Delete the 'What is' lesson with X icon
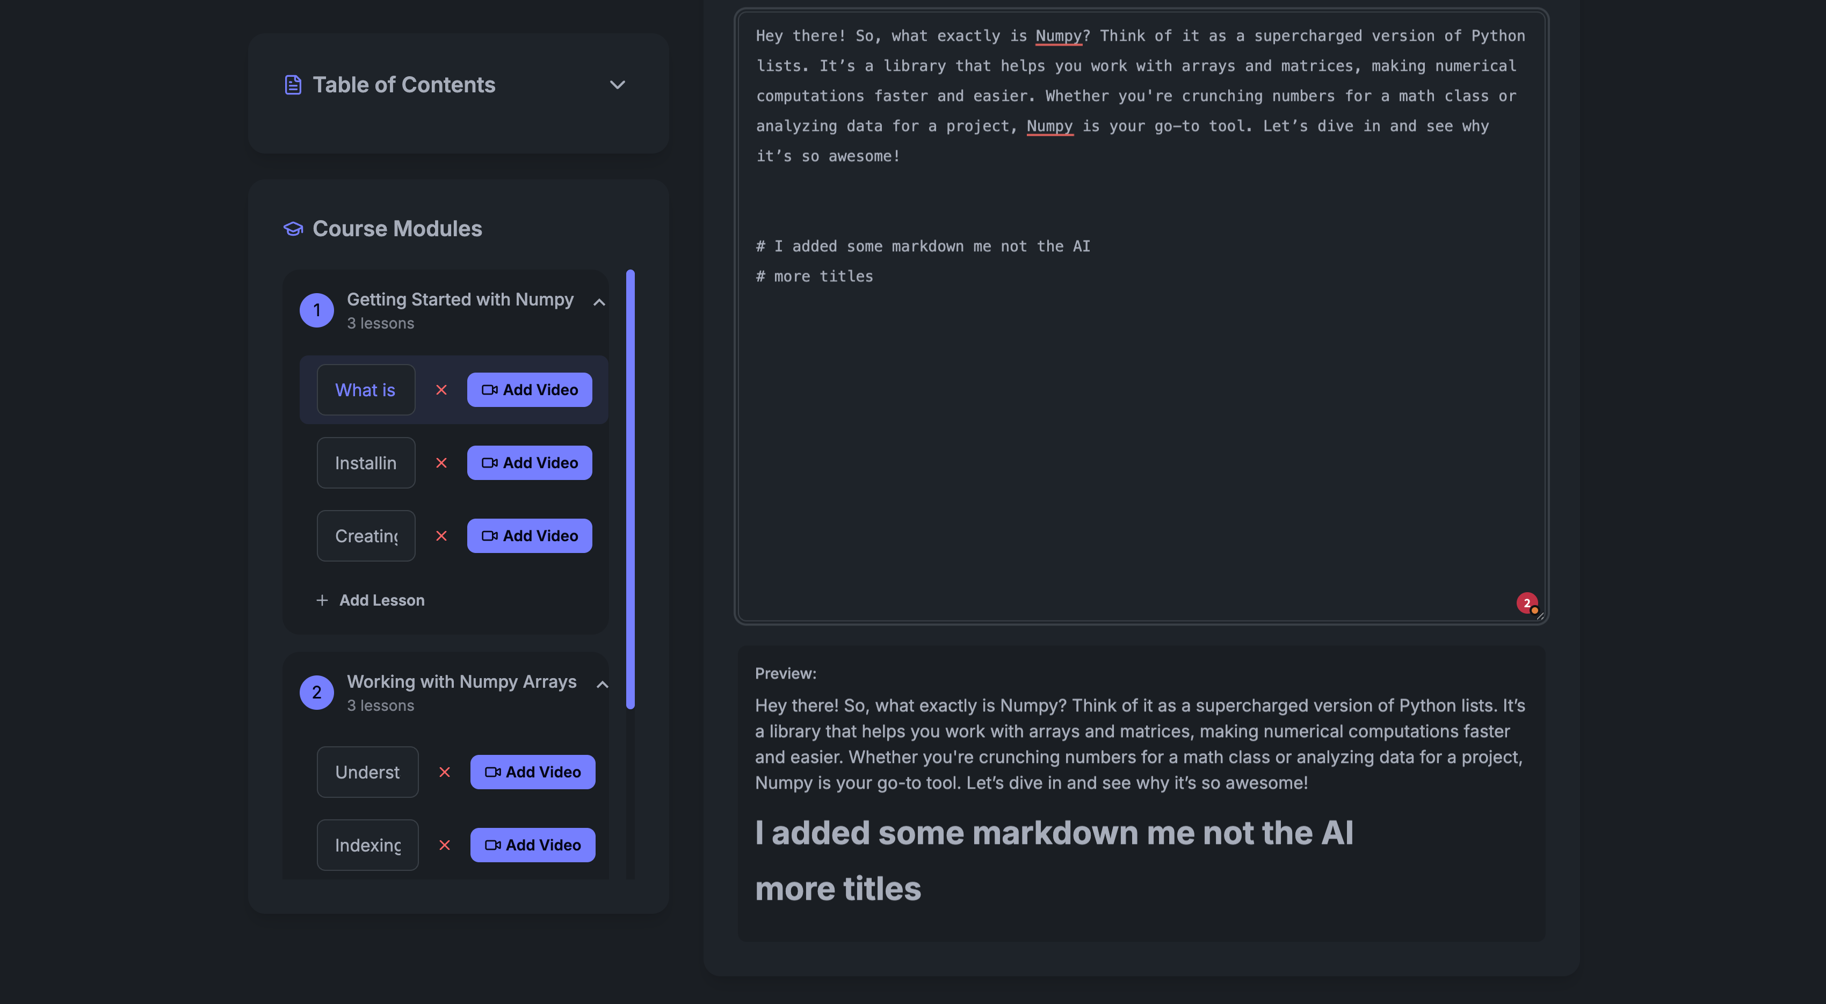 441,390
